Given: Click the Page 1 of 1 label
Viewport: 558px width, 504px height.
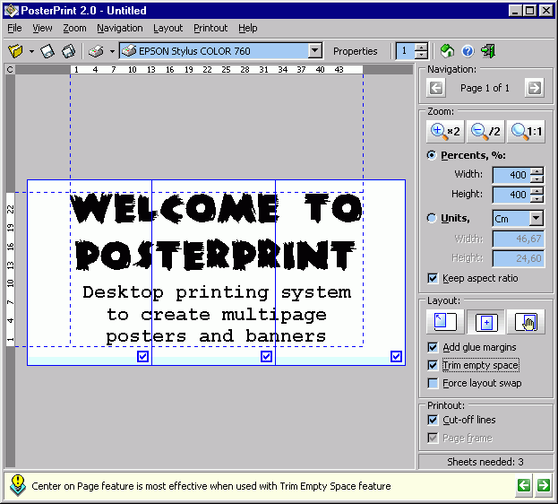Looking at the screenshot, I should click(485, 88).
